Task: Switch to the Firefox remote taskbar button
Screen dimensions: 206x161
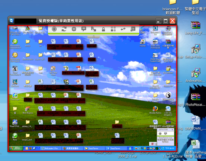Action: pyautogui.click(x=72, y=148)
